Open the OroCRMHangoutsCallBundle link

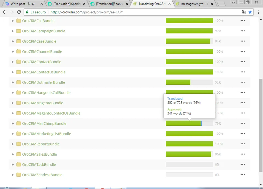[x=46, y=93]
